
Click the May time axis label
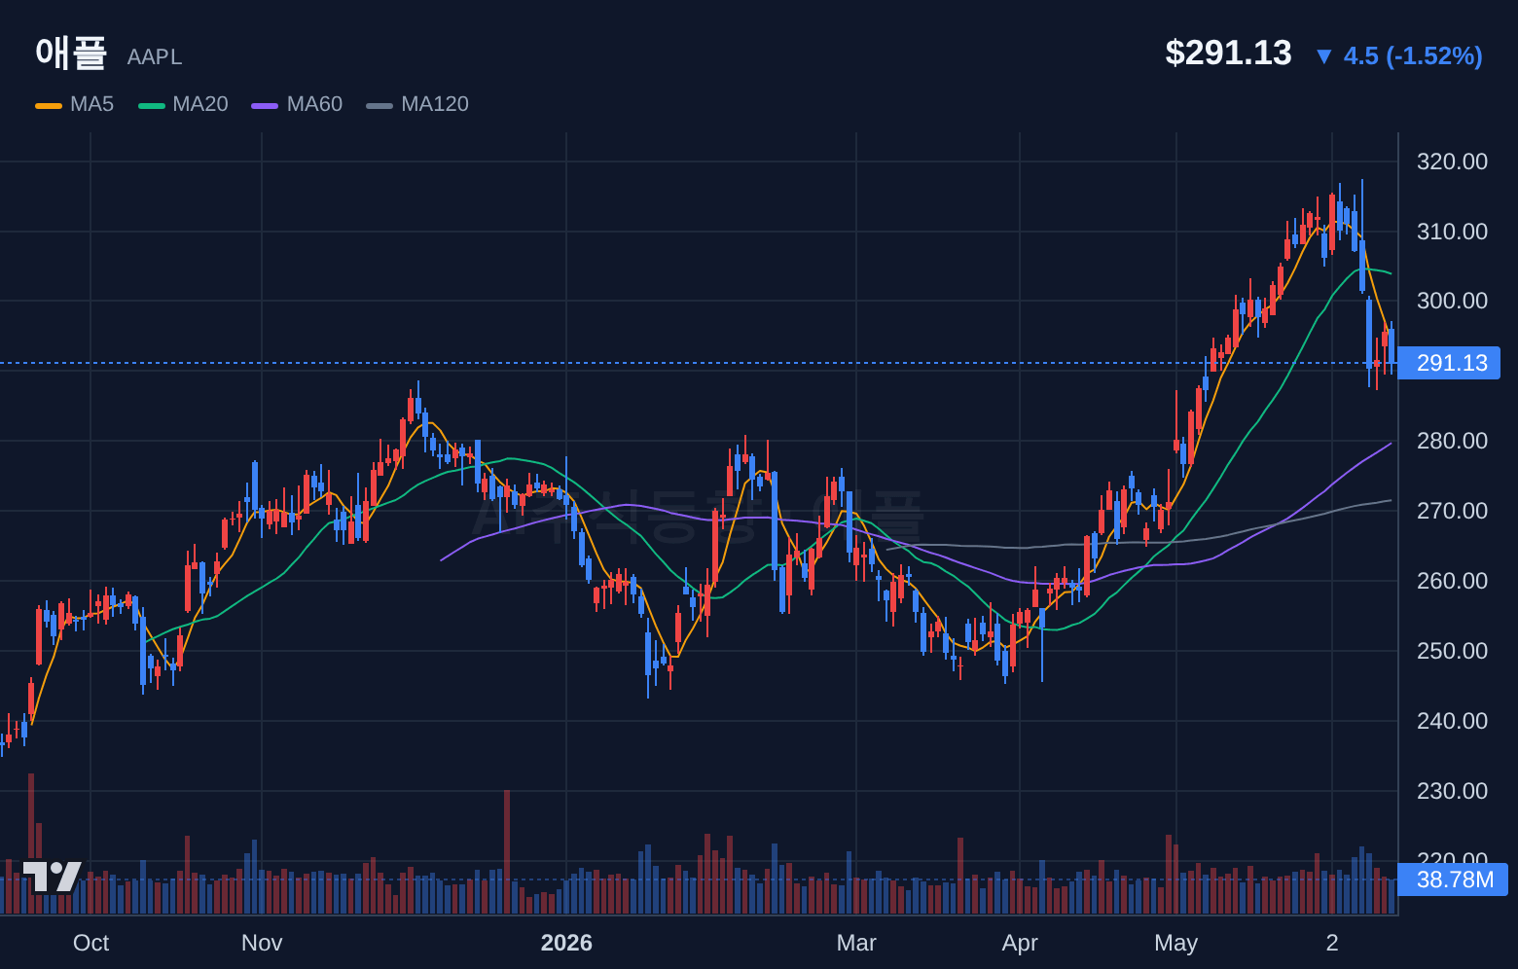click(1175, 943)
